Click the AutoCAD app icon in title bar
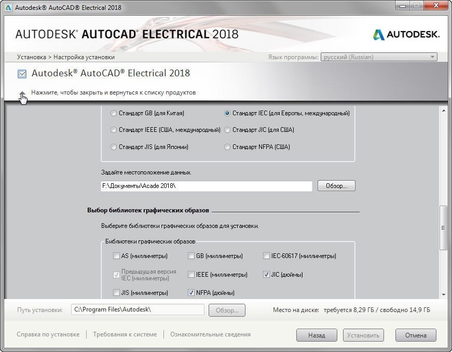This screenshot has width=452, height=352. click(8, 7)
